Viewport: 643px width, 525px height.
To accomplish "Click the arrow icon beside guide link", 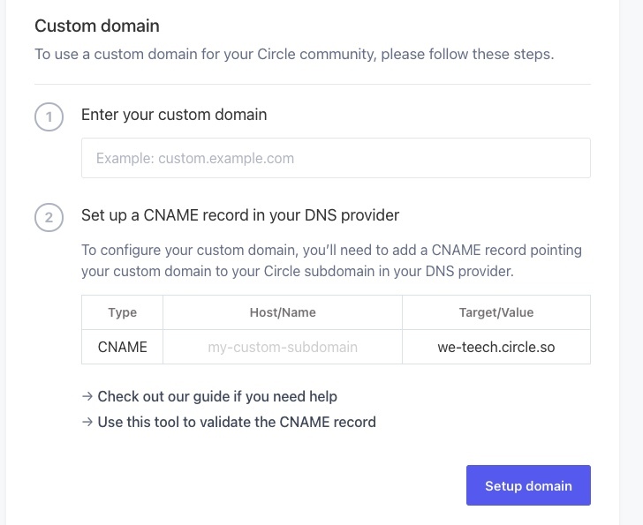I will point(87,396).
